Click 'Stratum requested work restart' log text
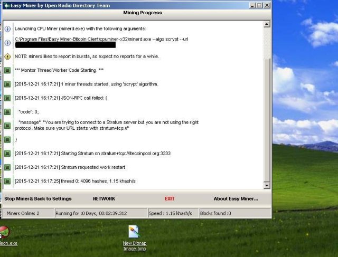The height and width of the screenshot is (257, 338). click(x=70, y=167)
